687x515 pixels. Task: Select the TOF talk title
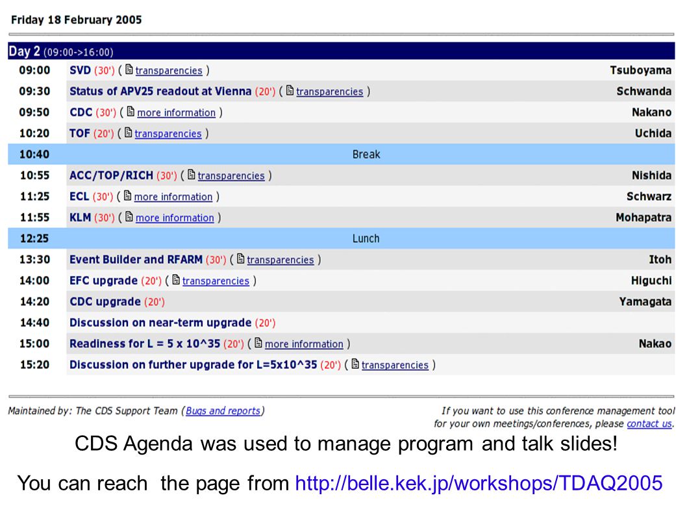coord(80,133)
